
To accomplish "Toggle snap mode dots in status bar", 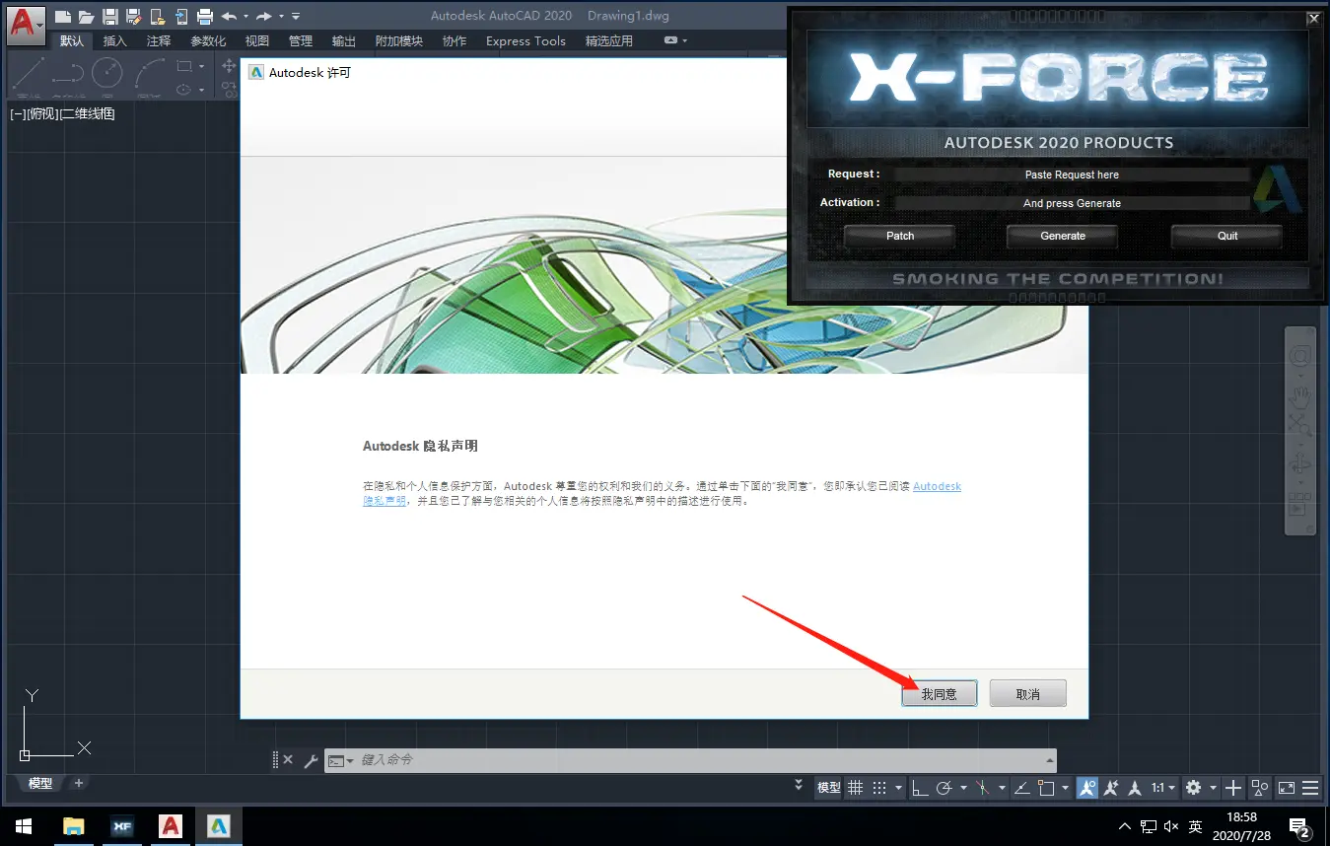I will click(880, 788).
